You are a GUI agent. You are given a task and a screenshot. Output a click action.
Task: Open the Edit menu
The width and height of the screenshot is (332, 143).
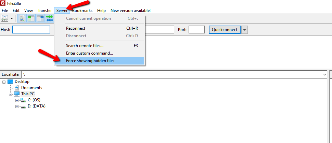click(x=16, y=10)
